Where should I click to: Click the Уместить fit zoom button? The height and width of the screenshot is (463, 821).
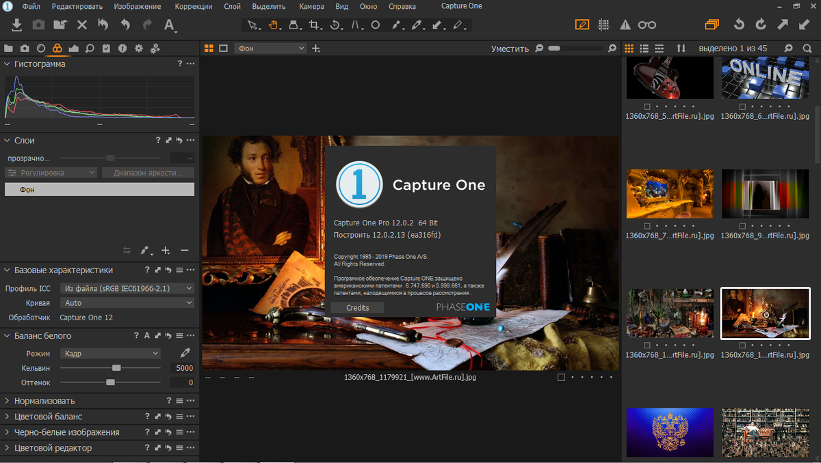point(510,48)
